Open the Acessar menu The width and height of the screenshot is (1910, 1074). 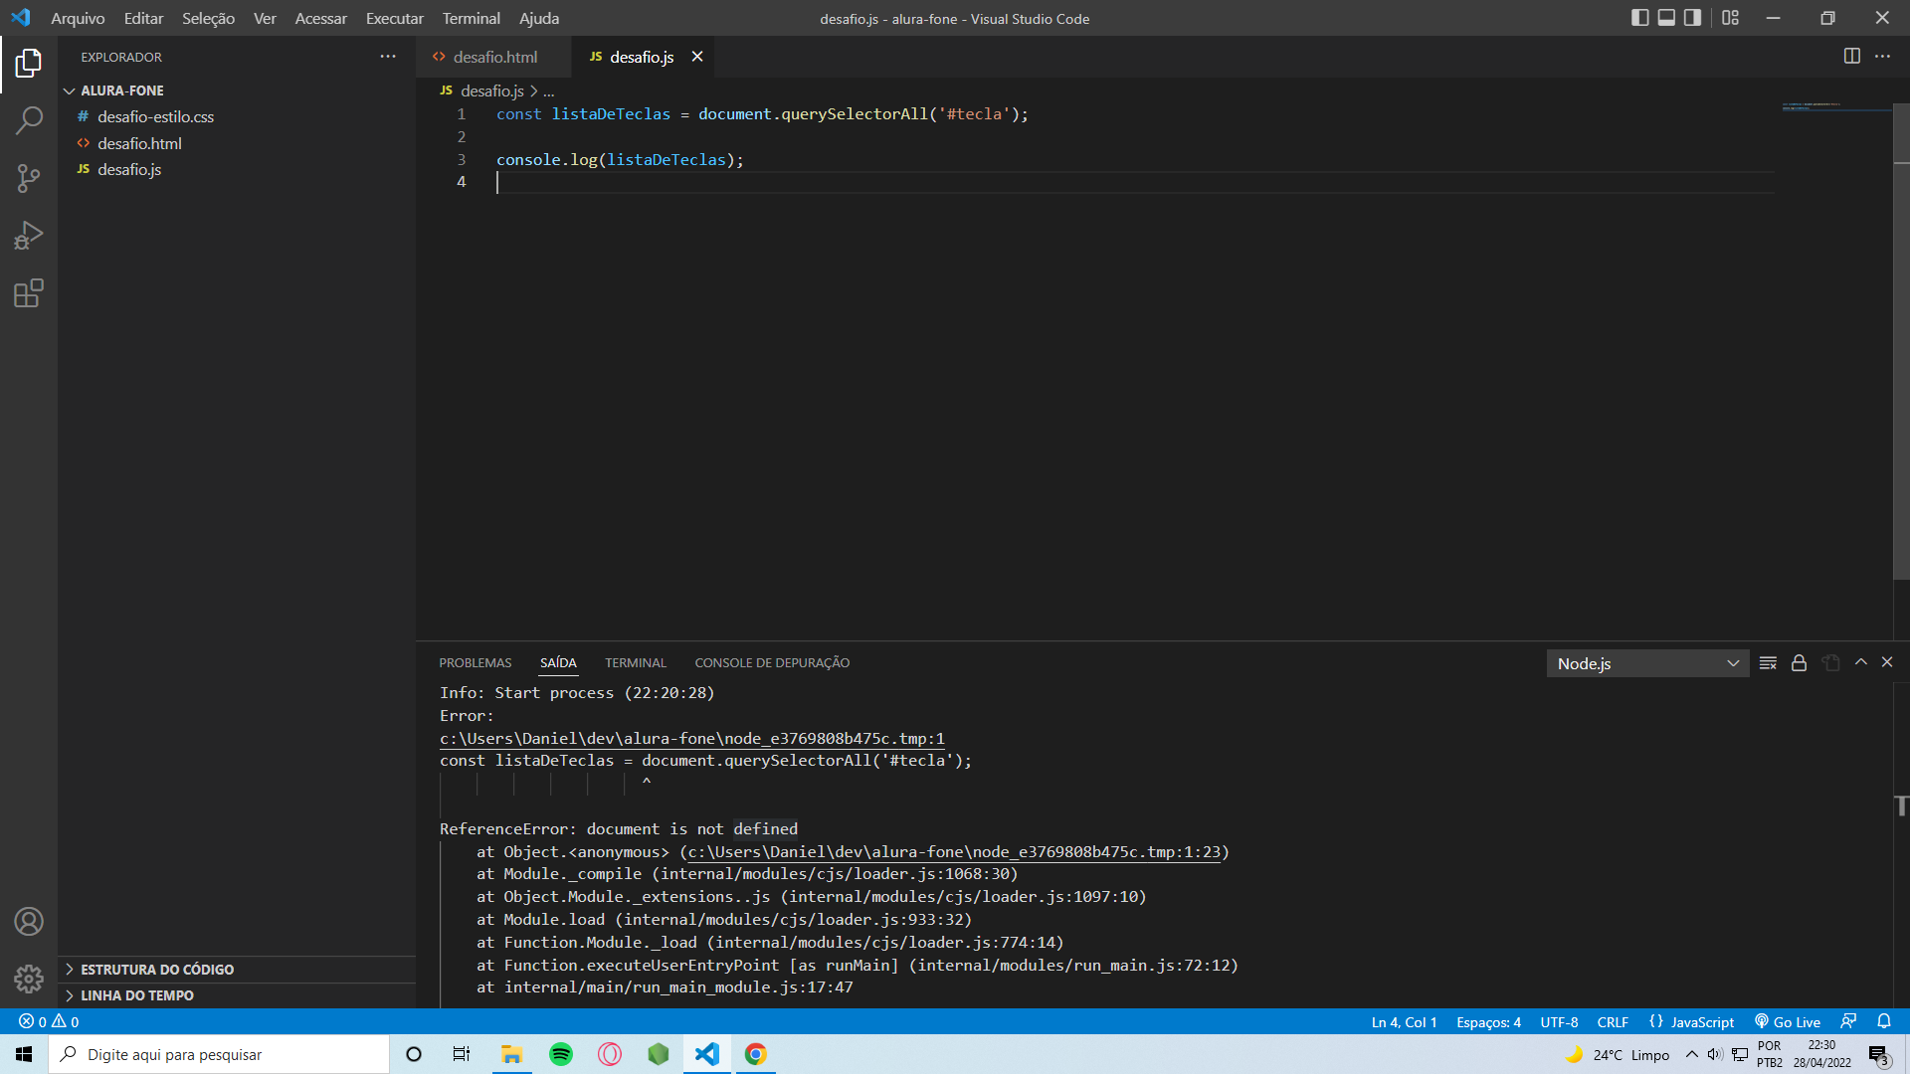pos(320,18)
